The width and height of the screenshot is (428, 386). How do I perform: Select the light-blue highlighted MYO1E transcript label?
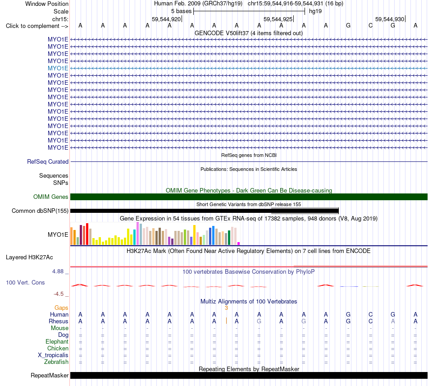pos(58,68)
